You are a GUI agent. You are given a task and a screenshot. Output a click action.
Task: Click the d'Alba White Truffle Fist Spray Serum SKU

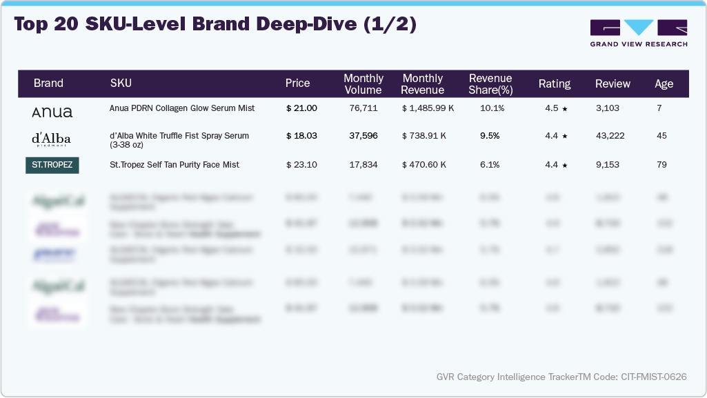pos(179,140)
